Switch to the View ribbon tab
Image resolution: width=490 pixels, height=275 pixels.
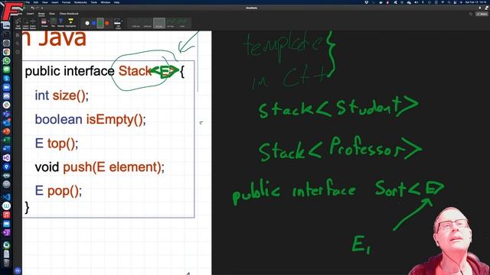tap(52, 14)
